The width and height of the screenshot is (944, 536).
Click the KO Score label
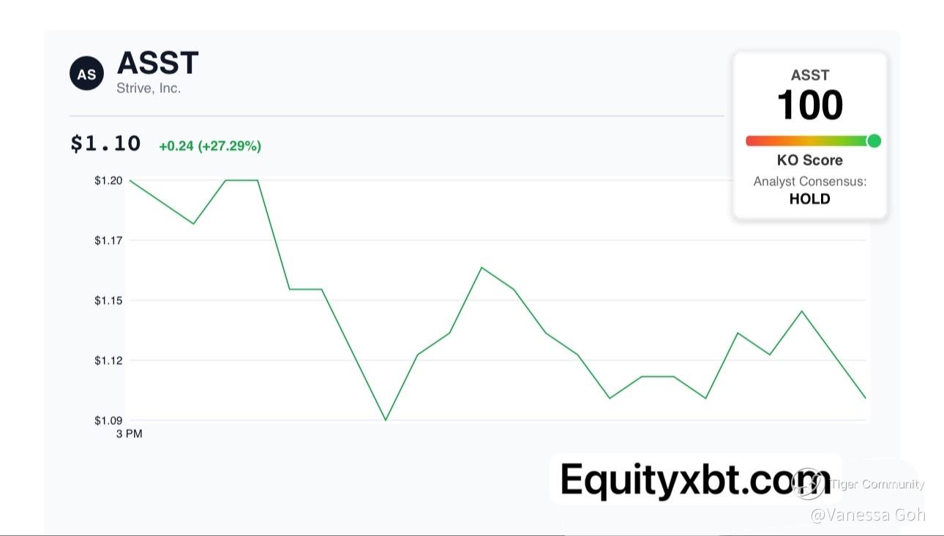[x=810, y=160]
